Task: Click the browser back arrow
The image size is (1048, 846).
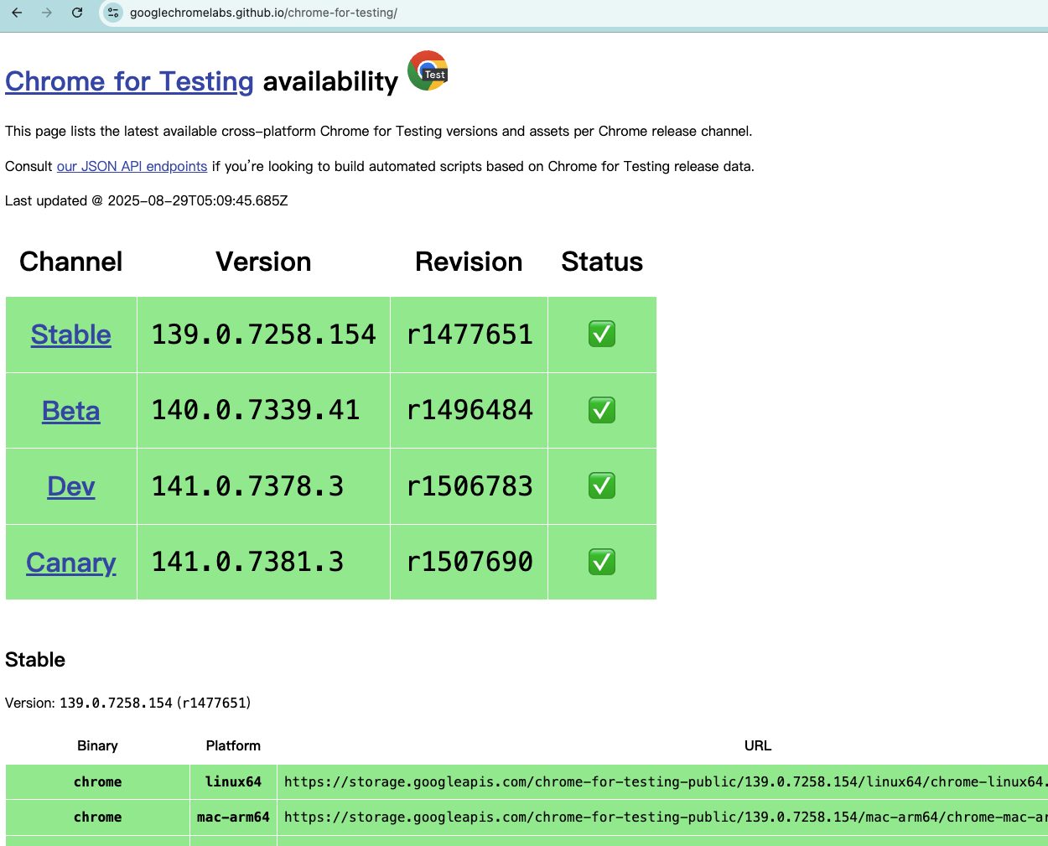Action: [17, 13]
